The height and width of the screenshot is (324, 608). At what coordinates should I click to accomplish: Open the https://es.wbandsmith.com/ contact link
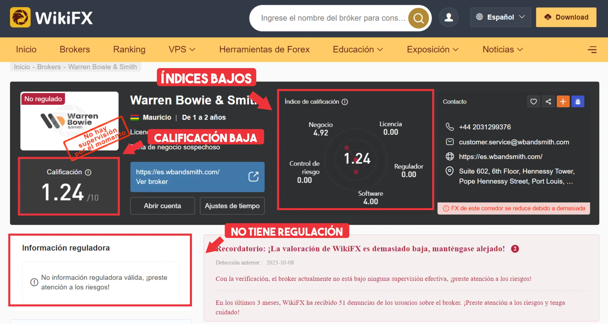pos(500,157)
